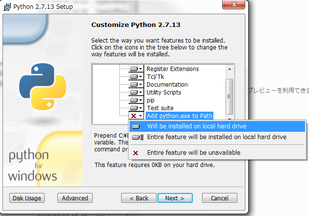Choose Will be installed on local hard drive

click(217, 126)
